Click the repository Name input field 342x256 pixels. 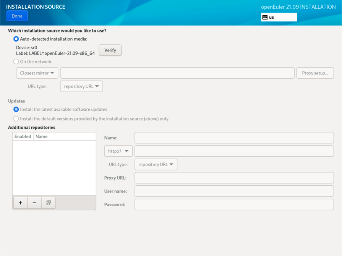(234, 138)
